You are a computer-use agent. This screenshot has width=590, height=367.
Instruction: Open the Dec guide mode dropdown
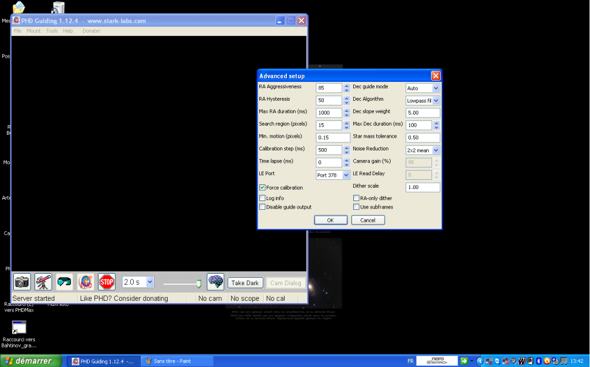pyautogui.click(x=435, y=88)
